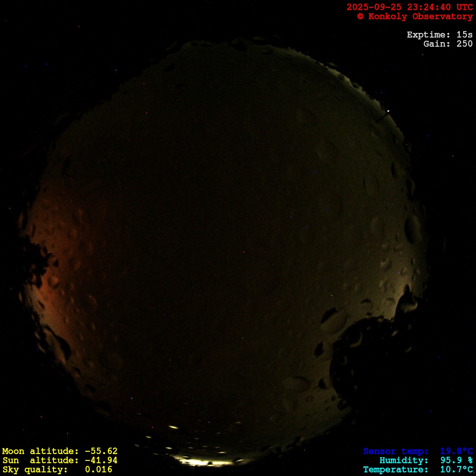The height and width of the screenshot is (476, 476).
Task: Click the Konkoly Observatory copyright text
Action: pyautogui.click(x=415, y=16)
